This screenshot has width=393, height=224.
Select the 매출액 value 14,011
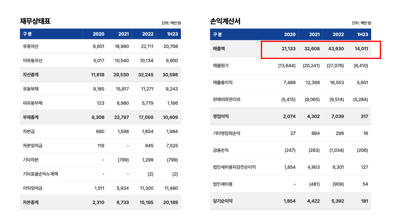coord(361,49)
